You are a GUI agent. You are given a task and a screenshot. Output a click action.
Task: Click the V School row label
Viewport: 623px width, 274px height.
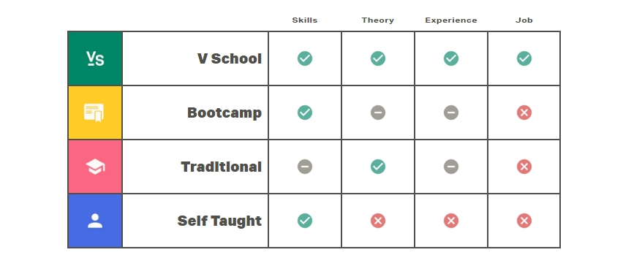click(x=230, y=58)
